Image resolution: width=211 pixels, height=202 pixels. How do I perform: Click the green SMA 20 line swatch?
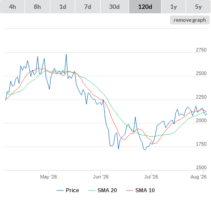click(x=92, y=190)
